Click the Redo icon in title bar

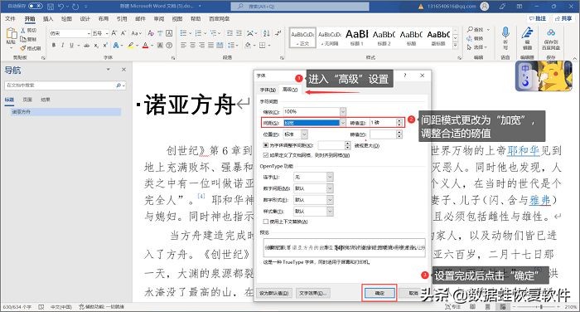75,7
